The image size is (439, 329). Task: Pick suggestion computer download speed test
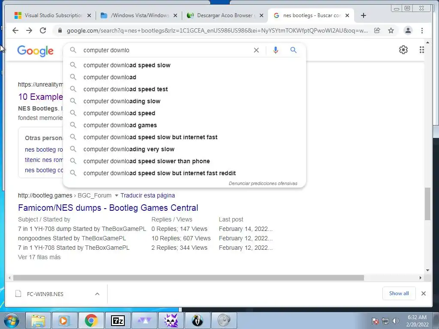185,89
